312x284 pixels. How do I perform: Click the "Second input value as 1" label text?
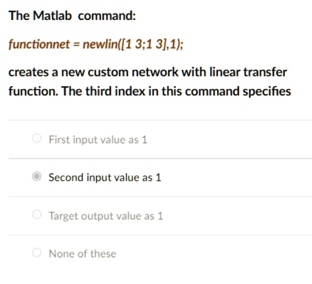coord(105,177)
